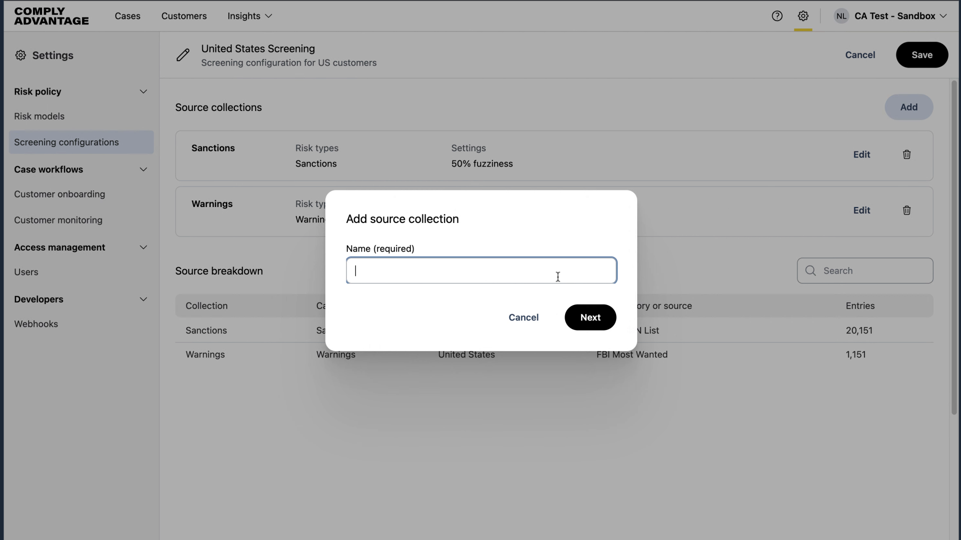Delete the Sanctions source collection via trash icon
Viewport: 961px width, 540px height.
point(906,154)
